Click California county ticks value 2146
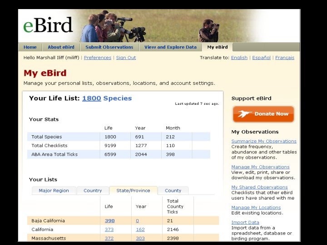The image size is (327, 245). pyautogui.click(x=173, y=230)
